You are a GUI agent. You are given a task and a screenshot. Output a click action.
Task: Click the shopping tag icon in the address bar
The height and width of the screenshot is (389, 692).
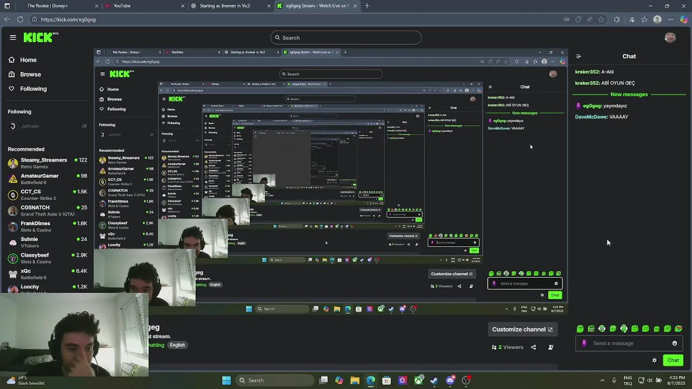click(x=578, y=19)
